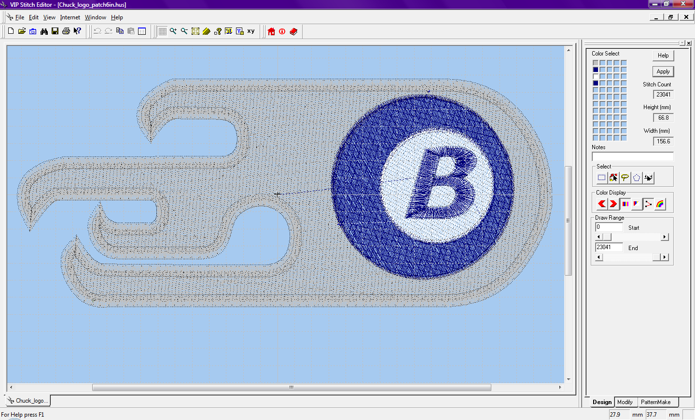The image size is (695, 420).
Task: Click the red house home icon
Action: 271,31
